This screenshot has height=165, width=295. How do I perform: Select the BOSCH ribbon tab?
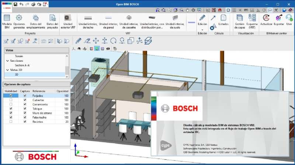pyautogui.click(x=7, y=8)
